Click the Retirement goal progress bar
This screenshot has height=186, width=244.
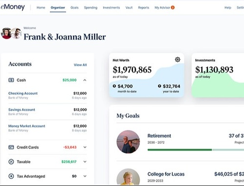[x=196, y=150]
